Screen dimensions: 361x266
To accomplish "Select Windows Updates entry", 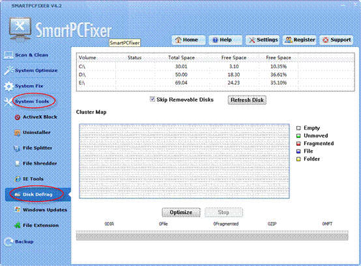I will click(45, 210).
